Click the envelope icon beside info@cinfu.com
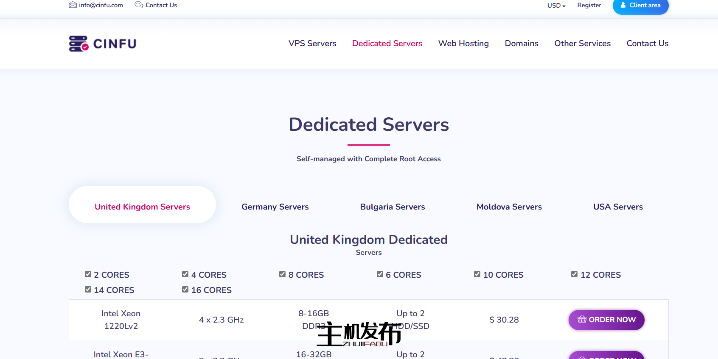Screen dimensions: 718x359 click(73, 5)
